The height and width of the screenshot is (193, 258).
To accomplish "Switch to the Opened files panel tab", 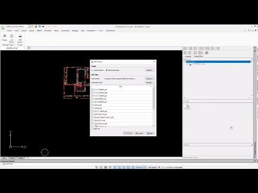I will click(x=198, y=56).
